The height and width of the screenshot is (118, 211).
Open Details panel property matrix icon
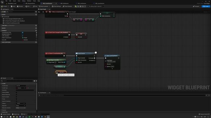(34, 81)
